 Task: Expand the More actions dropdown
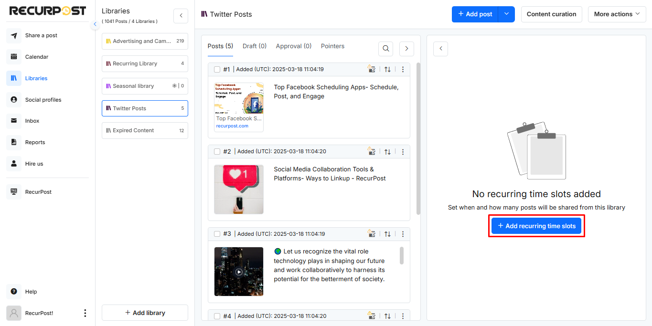tap(617, 14)
